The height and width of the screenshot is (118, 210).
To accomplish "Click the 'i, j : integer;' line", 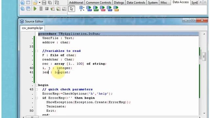I will pyautogui.click(x=57, y=68).
